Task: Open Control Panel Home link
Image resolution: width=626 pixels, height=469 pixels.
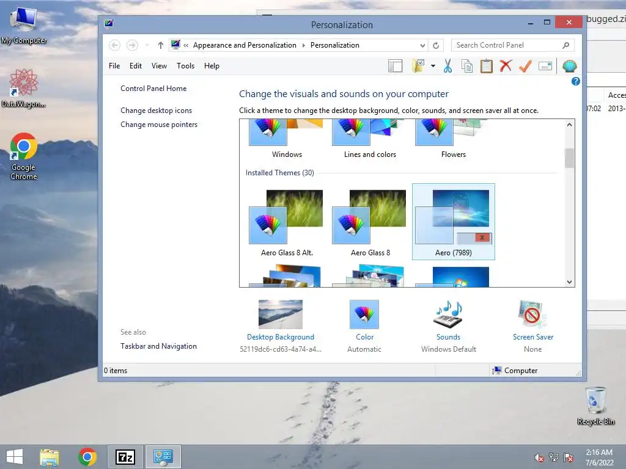Action: [x=153, y=89]
